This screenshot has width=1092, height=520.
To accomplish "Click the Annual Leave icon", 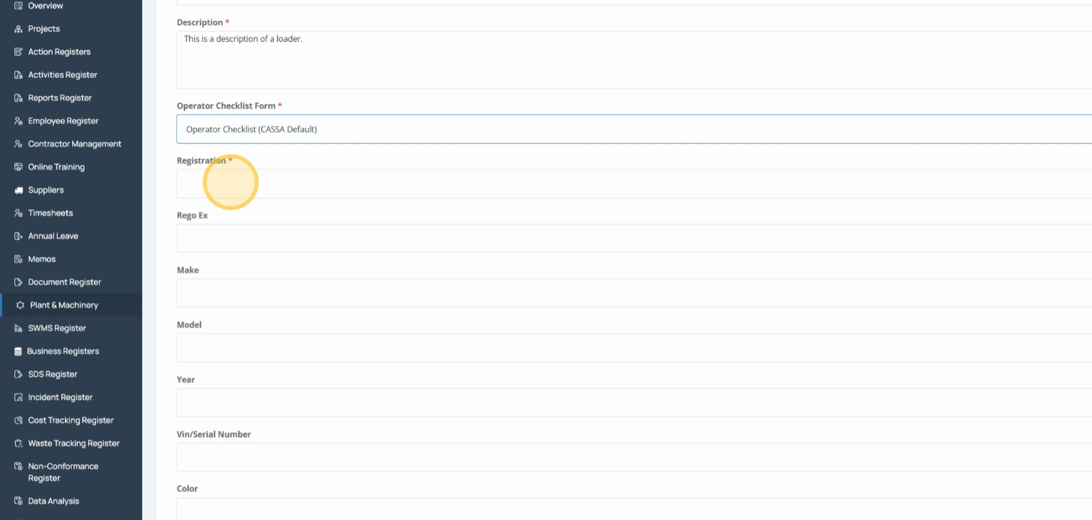I will coord(19,236).
